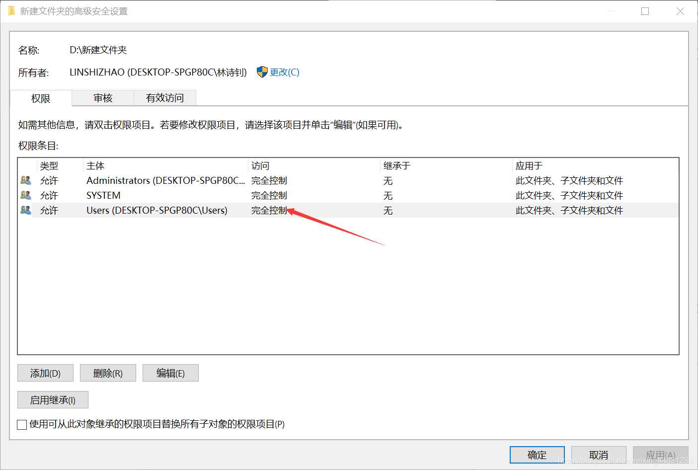Close the advanced security settings window

pos(681,11)
